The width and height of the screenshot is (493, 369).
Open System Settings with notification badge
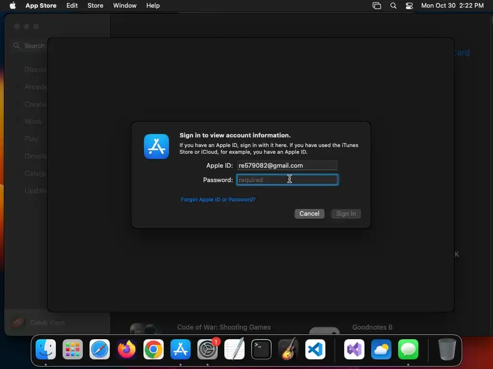click(x=208, y=349)
